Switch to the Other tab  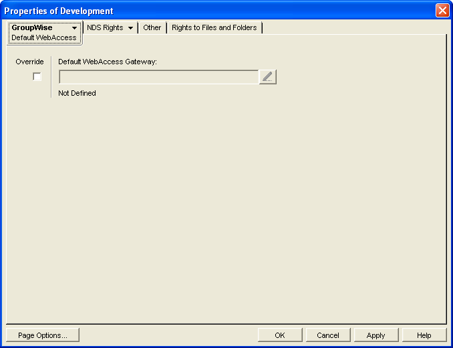[152, 27]
